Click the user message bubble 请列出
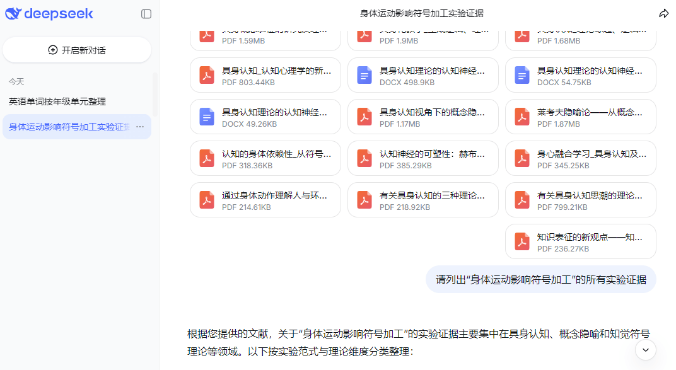Image resolution: width=676 pixels, height=370 pixels. coord(540,279)
